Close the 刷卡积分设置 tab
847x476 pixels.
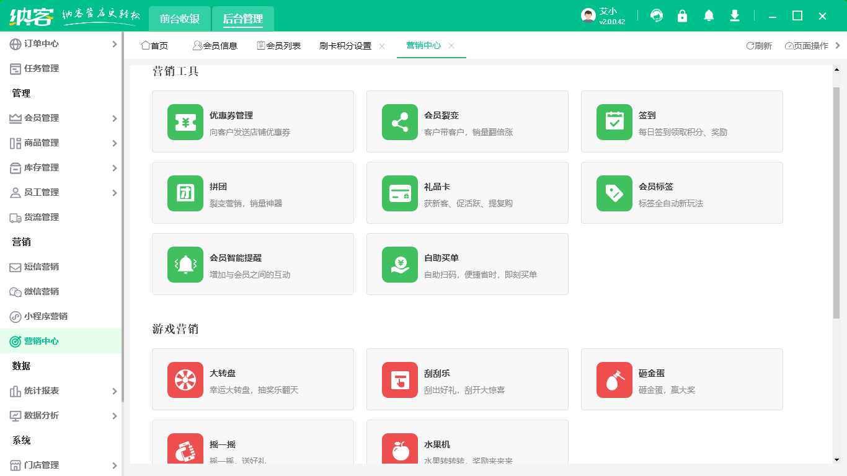[382, 46]
